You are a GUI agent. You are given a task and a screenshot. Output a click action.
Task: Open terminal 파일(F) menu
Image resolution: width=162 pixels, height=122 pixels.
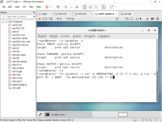[42, 36]
